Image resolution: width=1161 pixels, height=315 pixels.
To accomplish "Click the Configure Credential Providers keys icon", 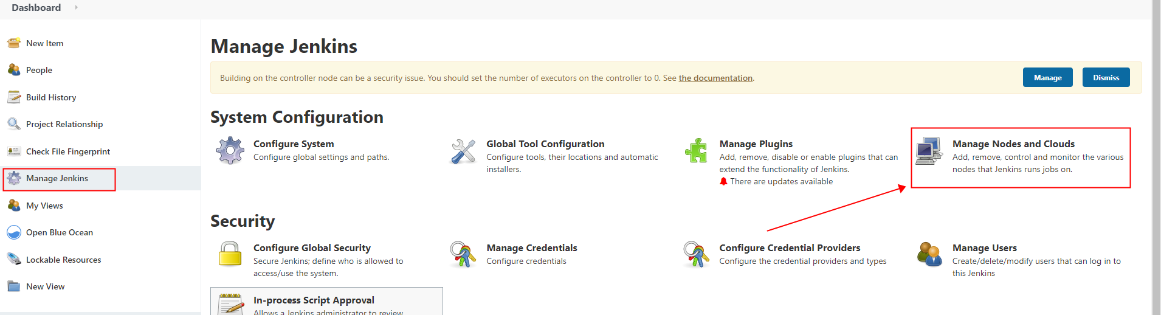I will tap(697, 254).
